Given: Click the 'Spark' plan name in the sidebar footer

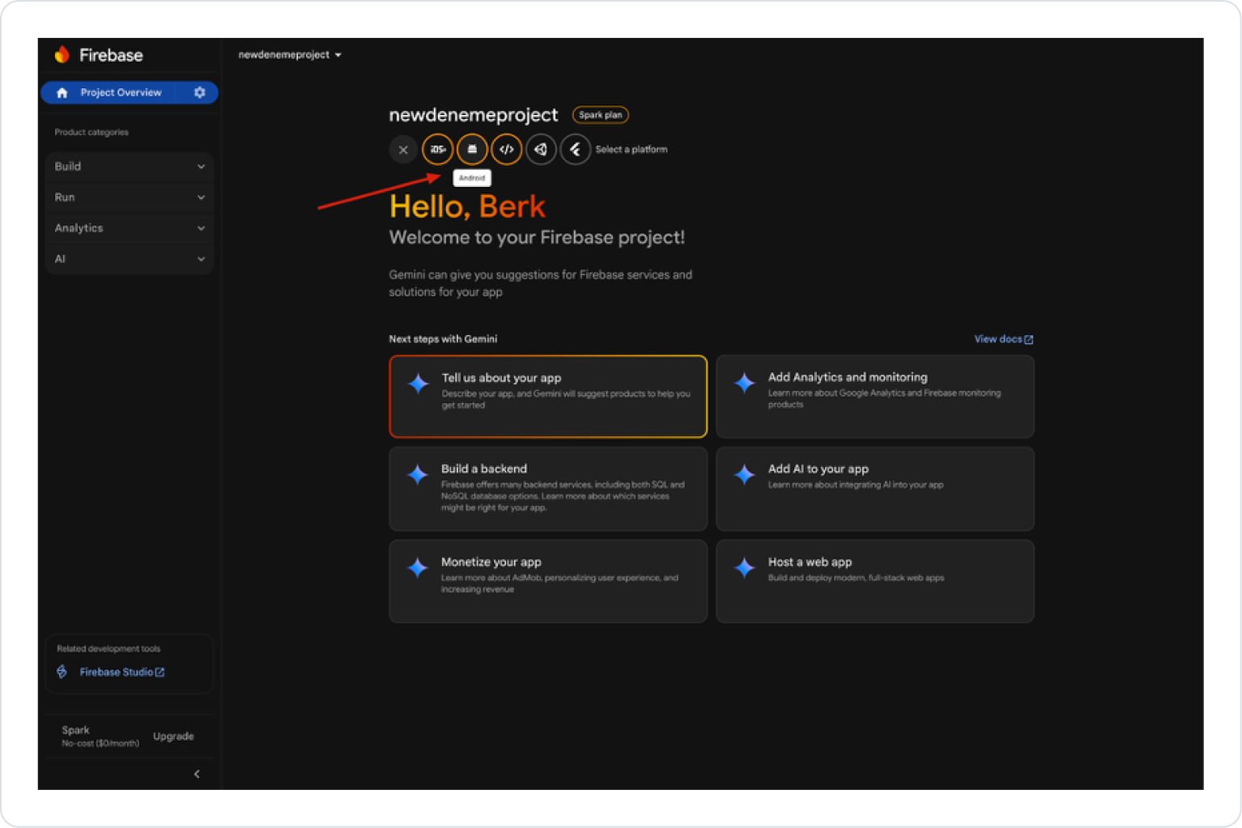Looking at the screenshot, I should [x=75, y=729].
